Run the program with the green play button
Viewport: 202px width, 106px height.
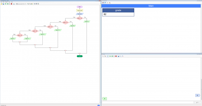(x=6, y=4)
